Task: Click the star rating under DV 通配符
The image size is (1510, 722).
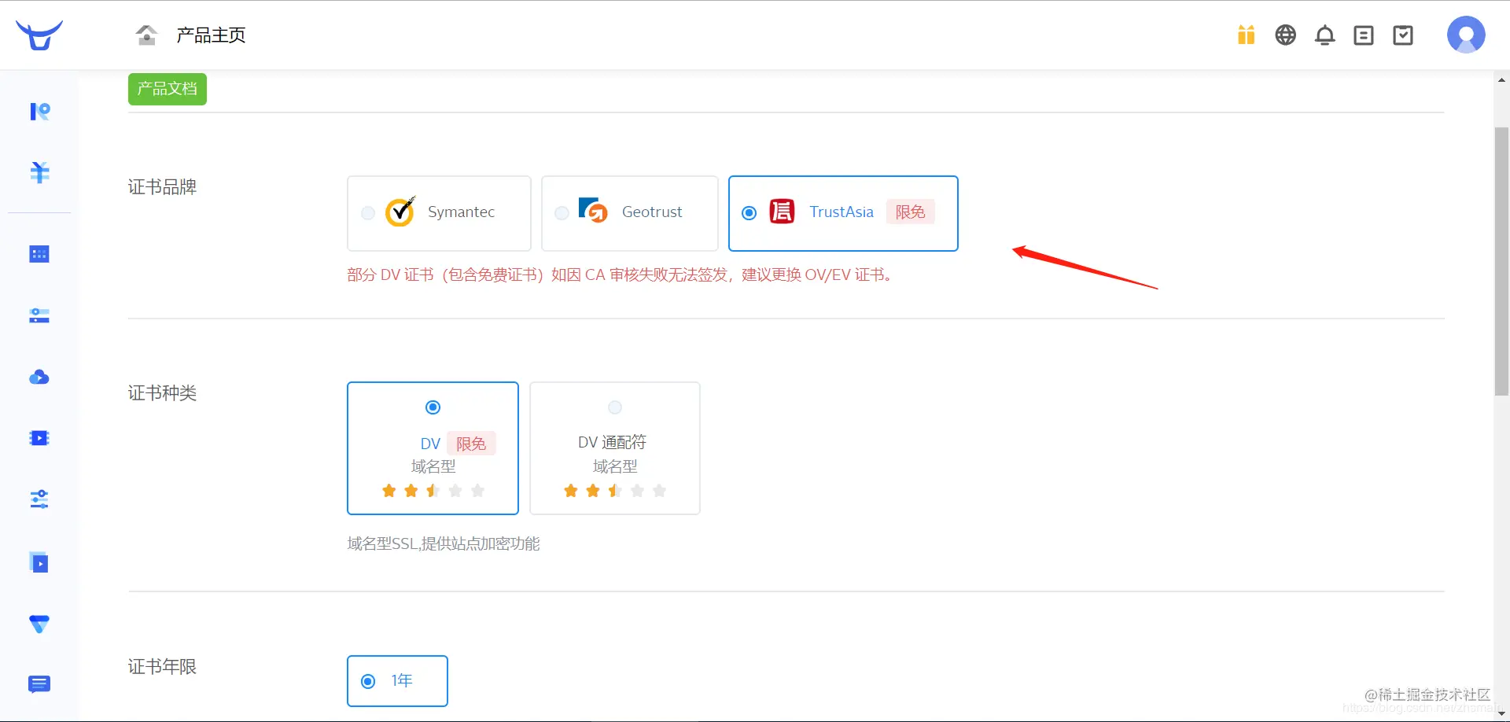Action: [x=615, y=491]
